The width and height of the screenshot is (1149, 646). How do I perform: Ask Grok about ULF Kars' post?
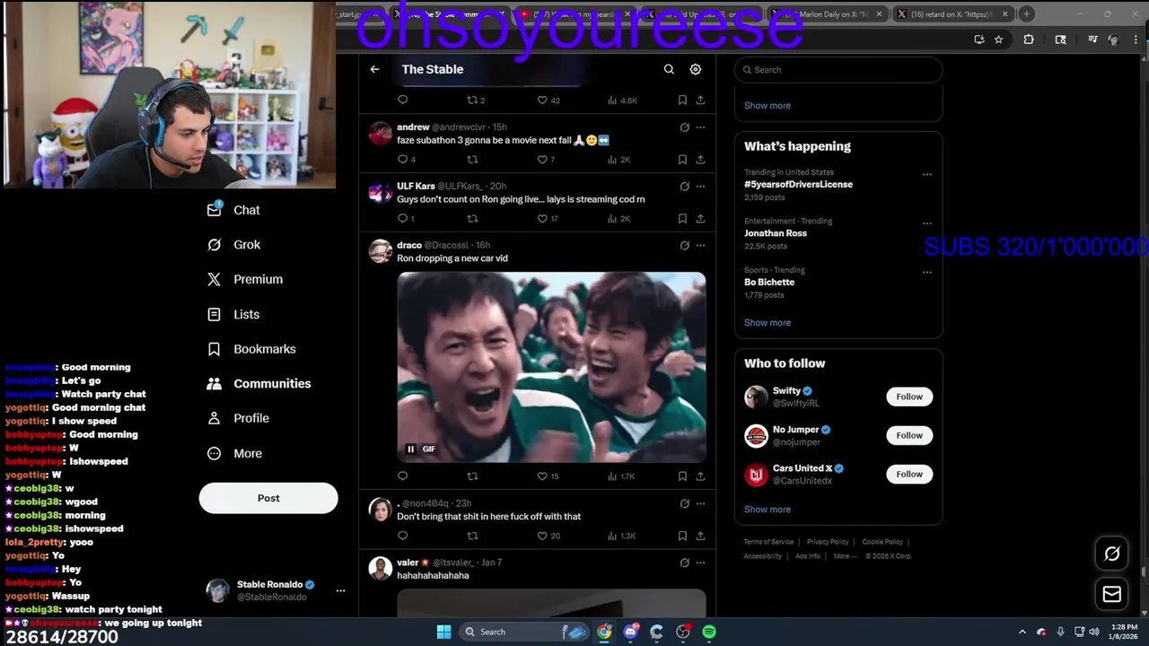tap(684, 187)
